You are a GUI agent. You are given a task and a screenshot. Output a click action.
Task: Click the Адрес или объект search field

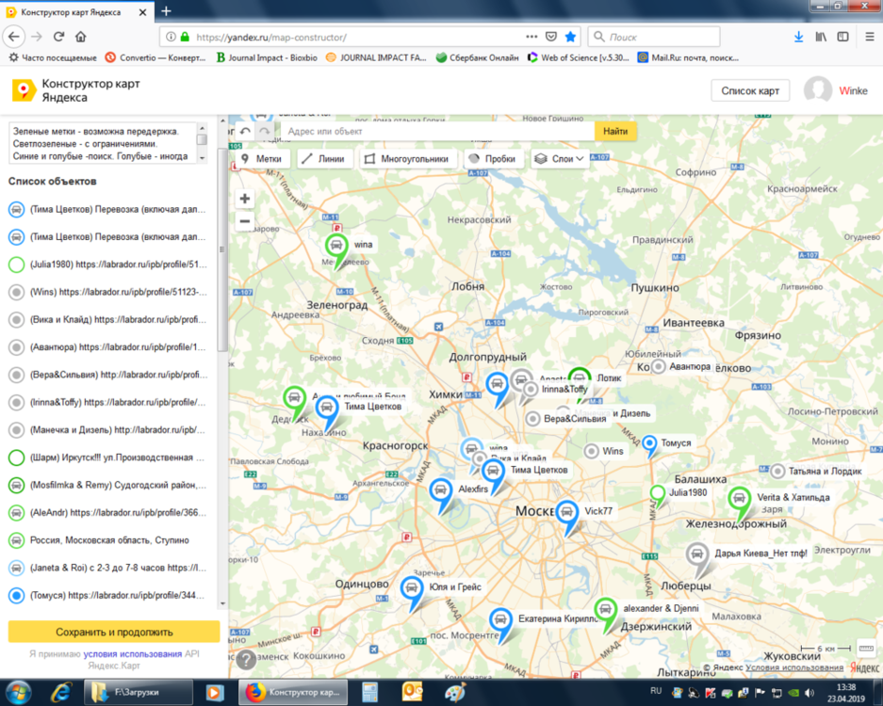[x=437, y=132]
